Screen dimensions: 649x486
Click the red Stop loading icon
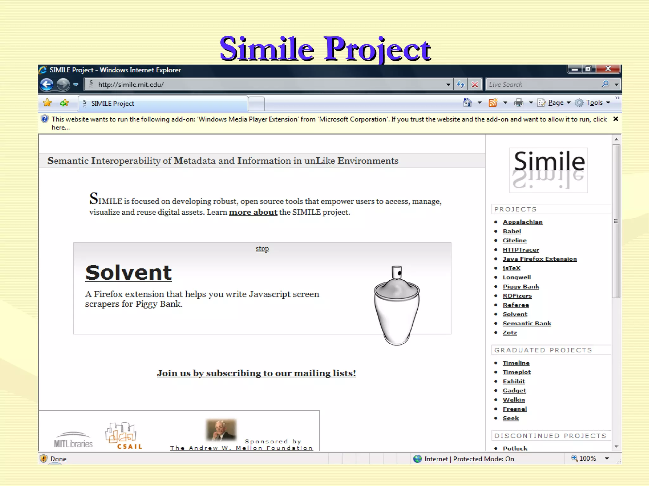tap(475, 84)
